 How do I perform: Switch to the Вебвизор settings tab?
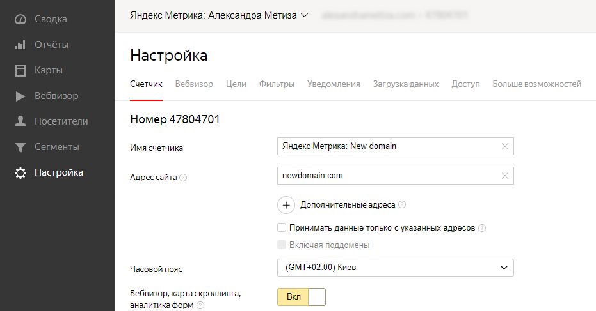[194, 84]
